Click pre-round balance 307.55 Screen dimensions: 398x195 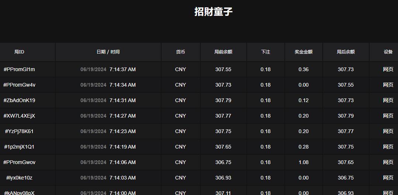224,69
